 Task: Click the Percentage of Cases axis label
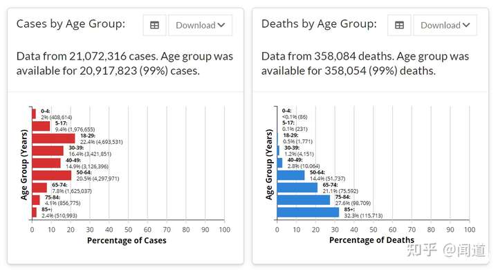click(x=127, y=240)
